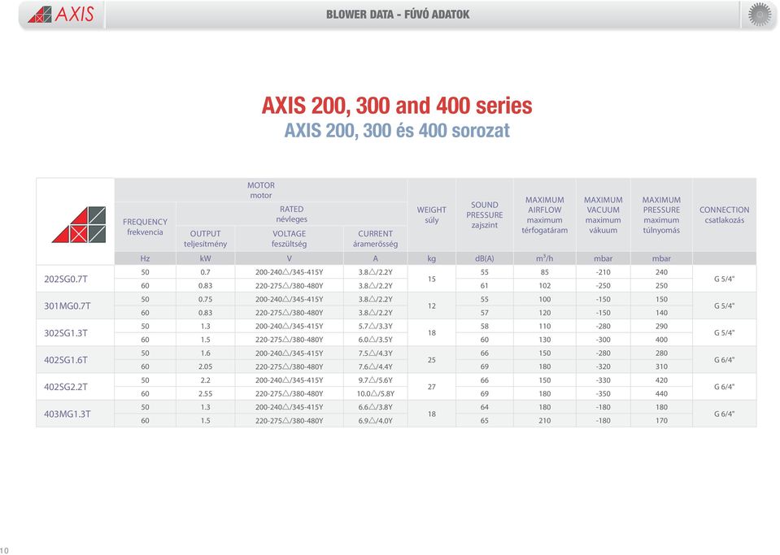Click the 'SOUND PRESSURE zajszint' column header
The image size is (780, 555).
tap(485, 215)
